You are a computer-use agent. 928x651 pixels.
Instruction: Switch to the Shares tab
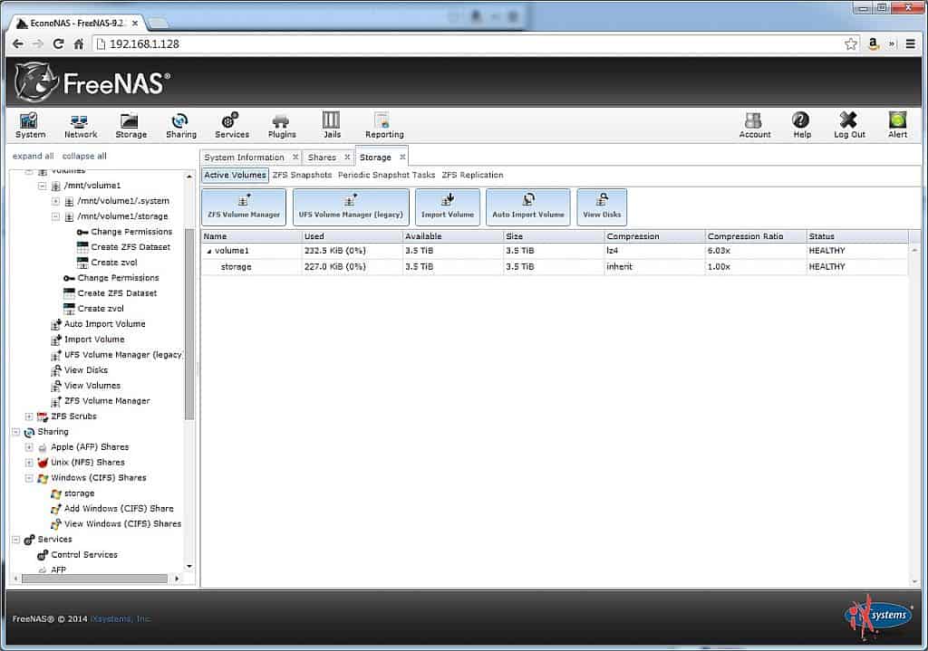tap(322, 158)
